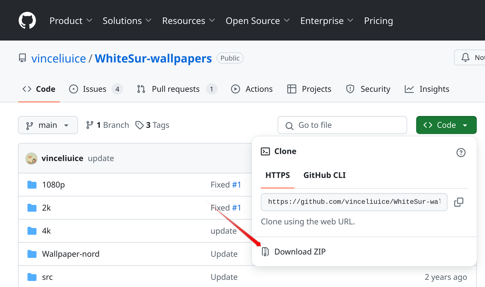Click the repository icon beside vinceliuice
This screenshot has width=485, height=287.
pyautogui.click(x=22, y=58)
